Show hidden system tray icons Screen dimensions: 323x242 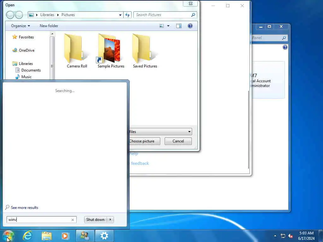pos(275,236)
